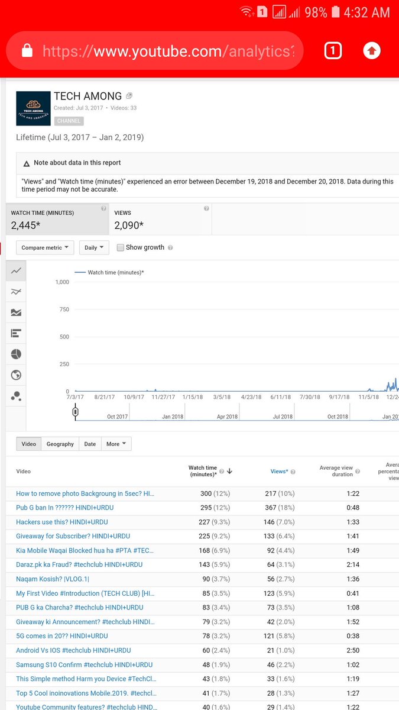399x710 pixels.
Task: Click help icon on Views card
Action: 206,209
